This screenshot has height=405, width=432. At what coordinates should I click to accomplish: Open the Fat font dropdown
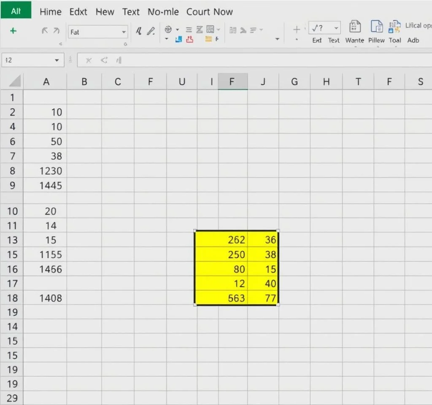124,32
